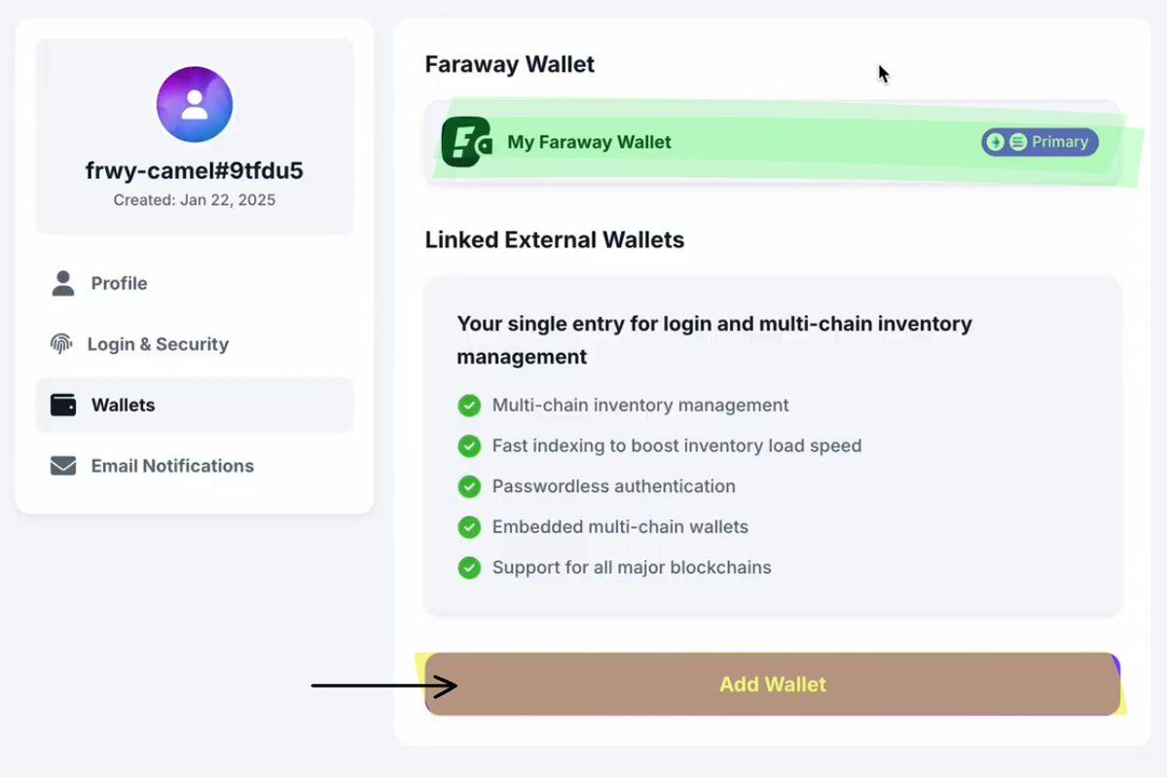The width and height of the screenshot is (1167, 777).
Task: Click the checkmark beside Passwordless authentication
Action: pyautogui.click(x=469, y=486)
